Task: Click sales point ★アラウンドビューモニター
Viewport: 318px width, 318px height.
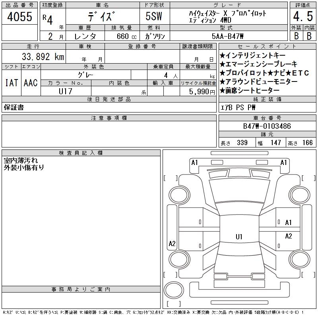Action: pyautogui.click(x=259, y=81)
